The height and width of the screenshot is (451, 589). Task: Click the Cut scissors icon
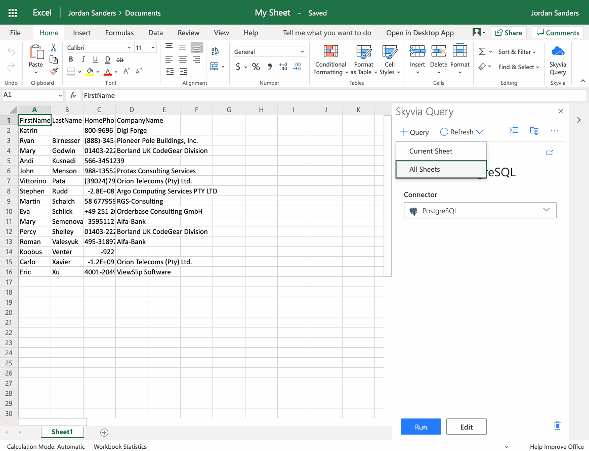[x=54, y=48]
